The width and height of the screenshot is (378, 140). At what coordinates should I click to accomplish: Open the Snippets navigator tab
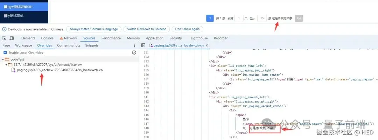point(92,45)
